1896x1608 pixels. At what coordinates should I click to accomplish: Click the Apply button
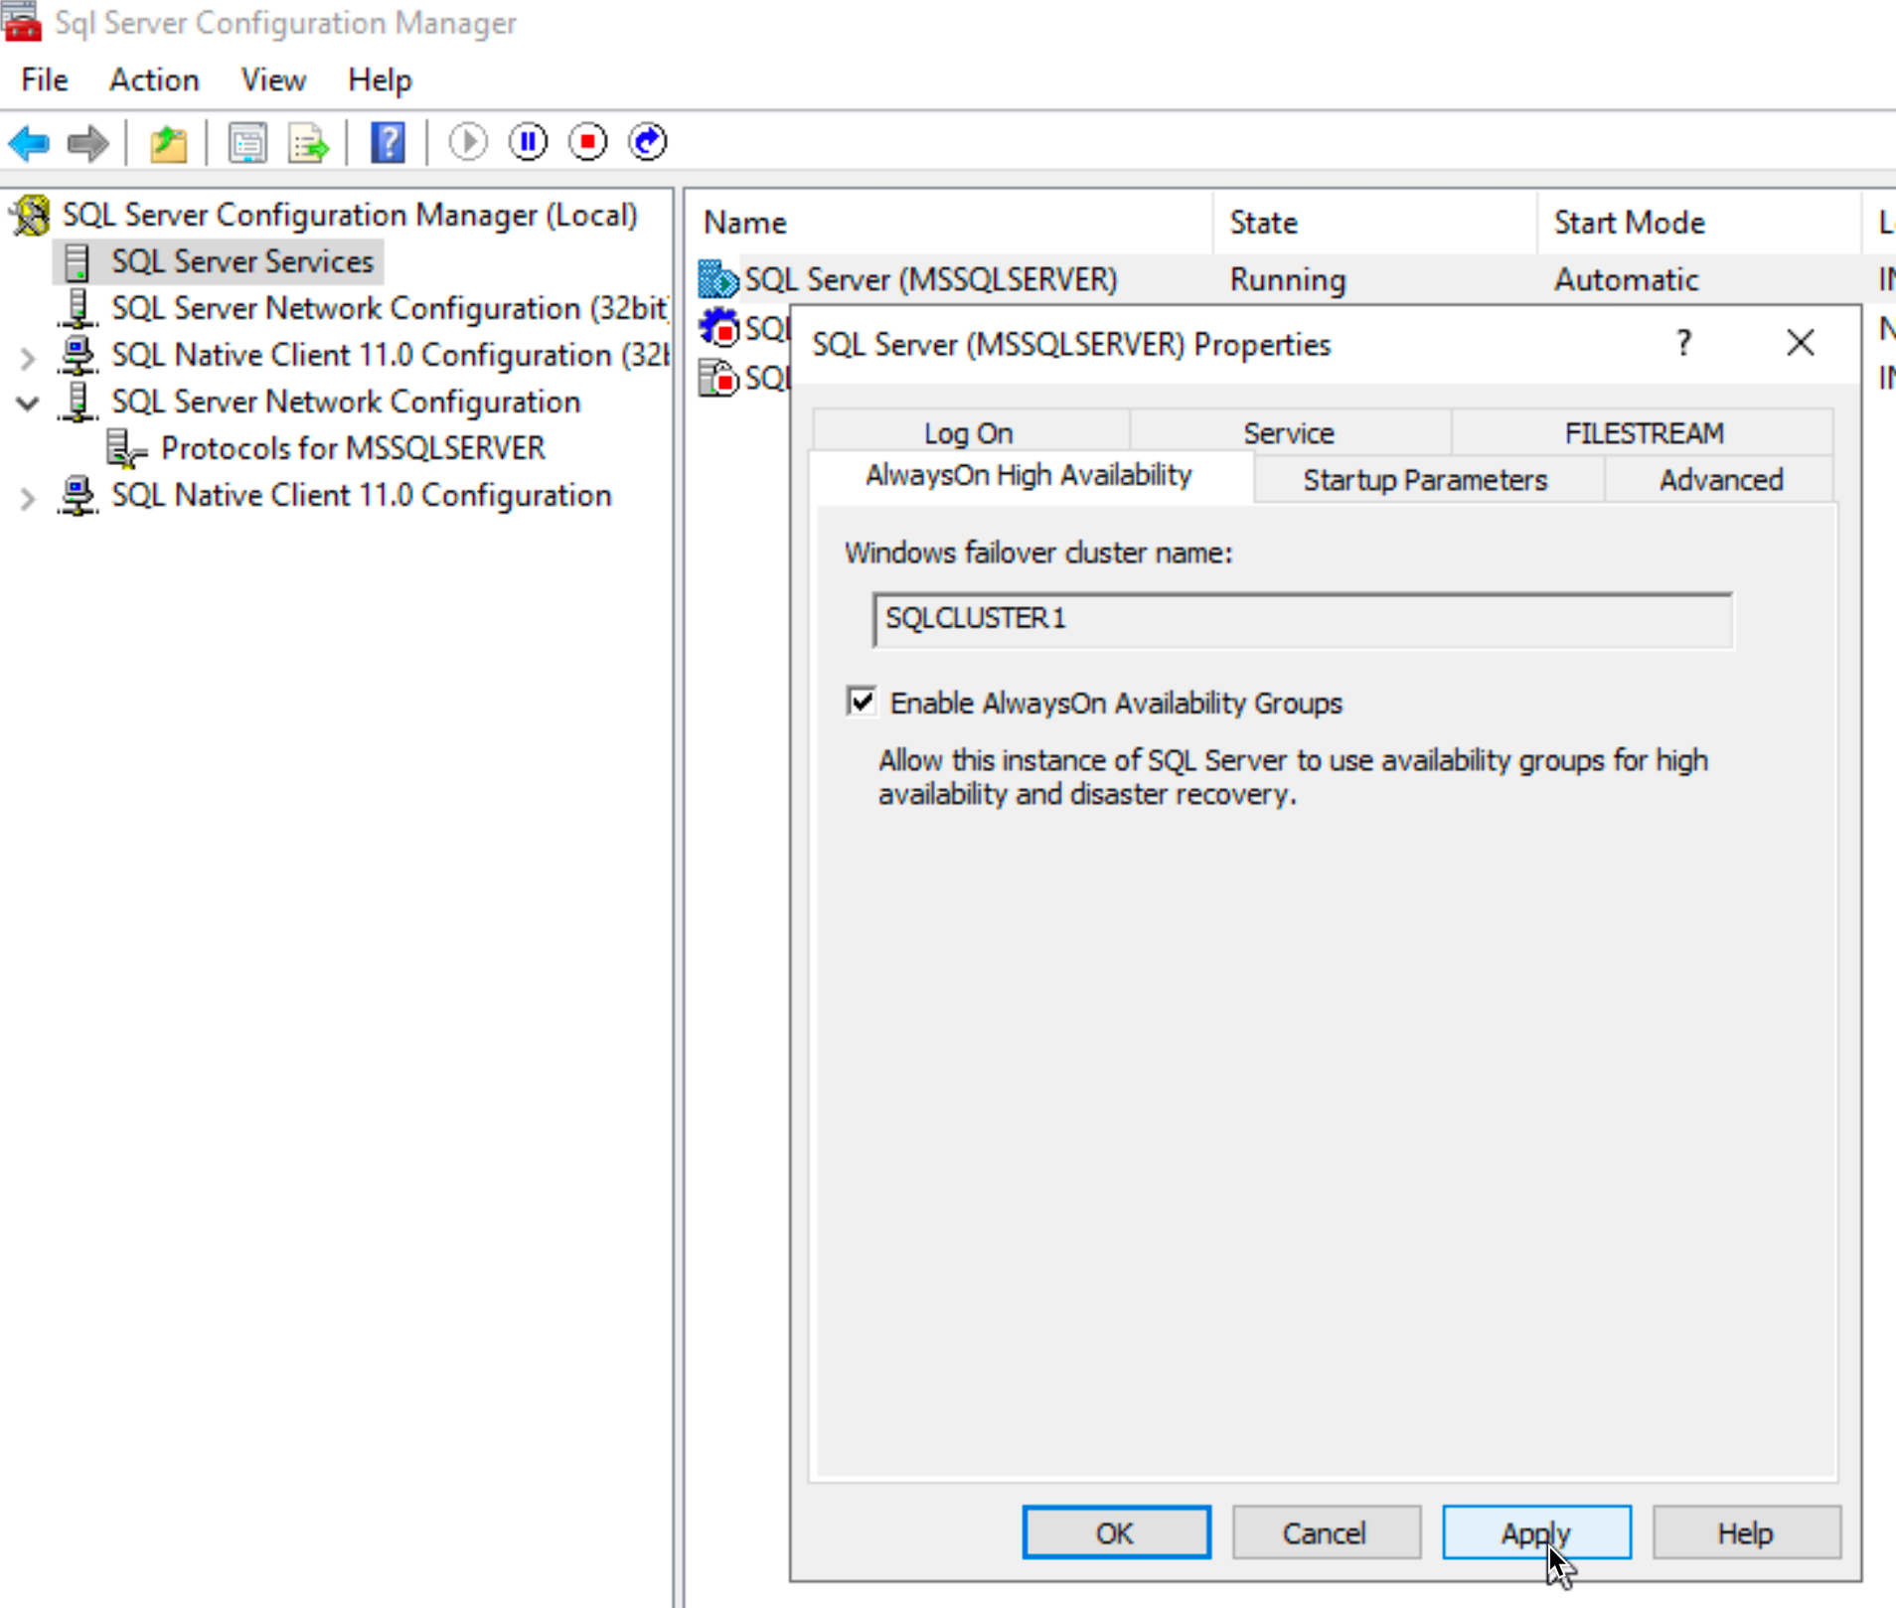coord(1536,1532)
